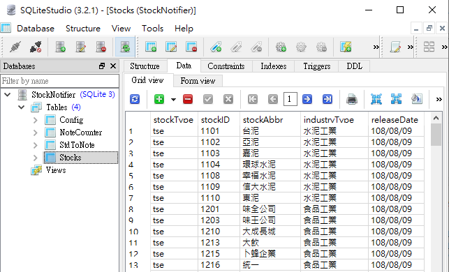Click the Add database icon
The height and width of the screenshot is (272, 449).
pos(61,47)
